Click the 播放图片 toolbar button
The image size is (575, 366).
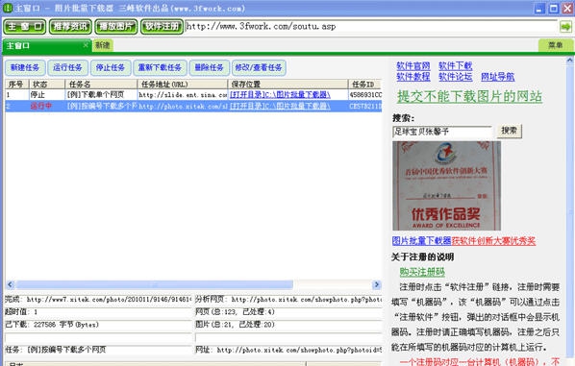[116, 27]
